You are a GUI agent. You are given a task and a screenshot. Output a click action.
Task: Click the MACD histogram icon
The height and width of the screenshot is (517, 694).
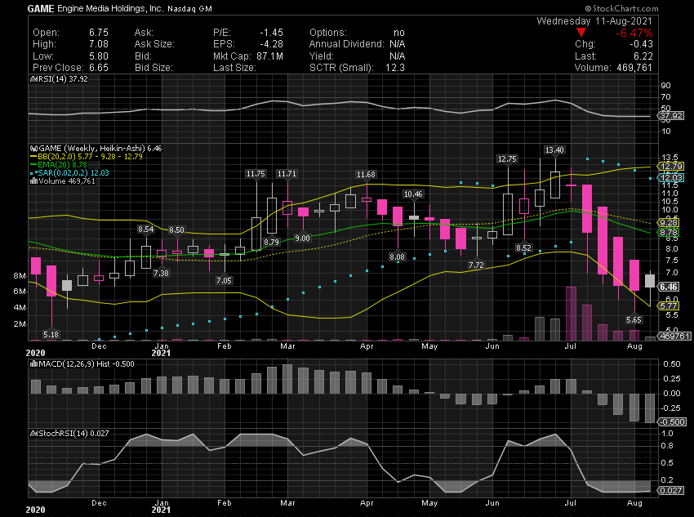click(33, 363)
